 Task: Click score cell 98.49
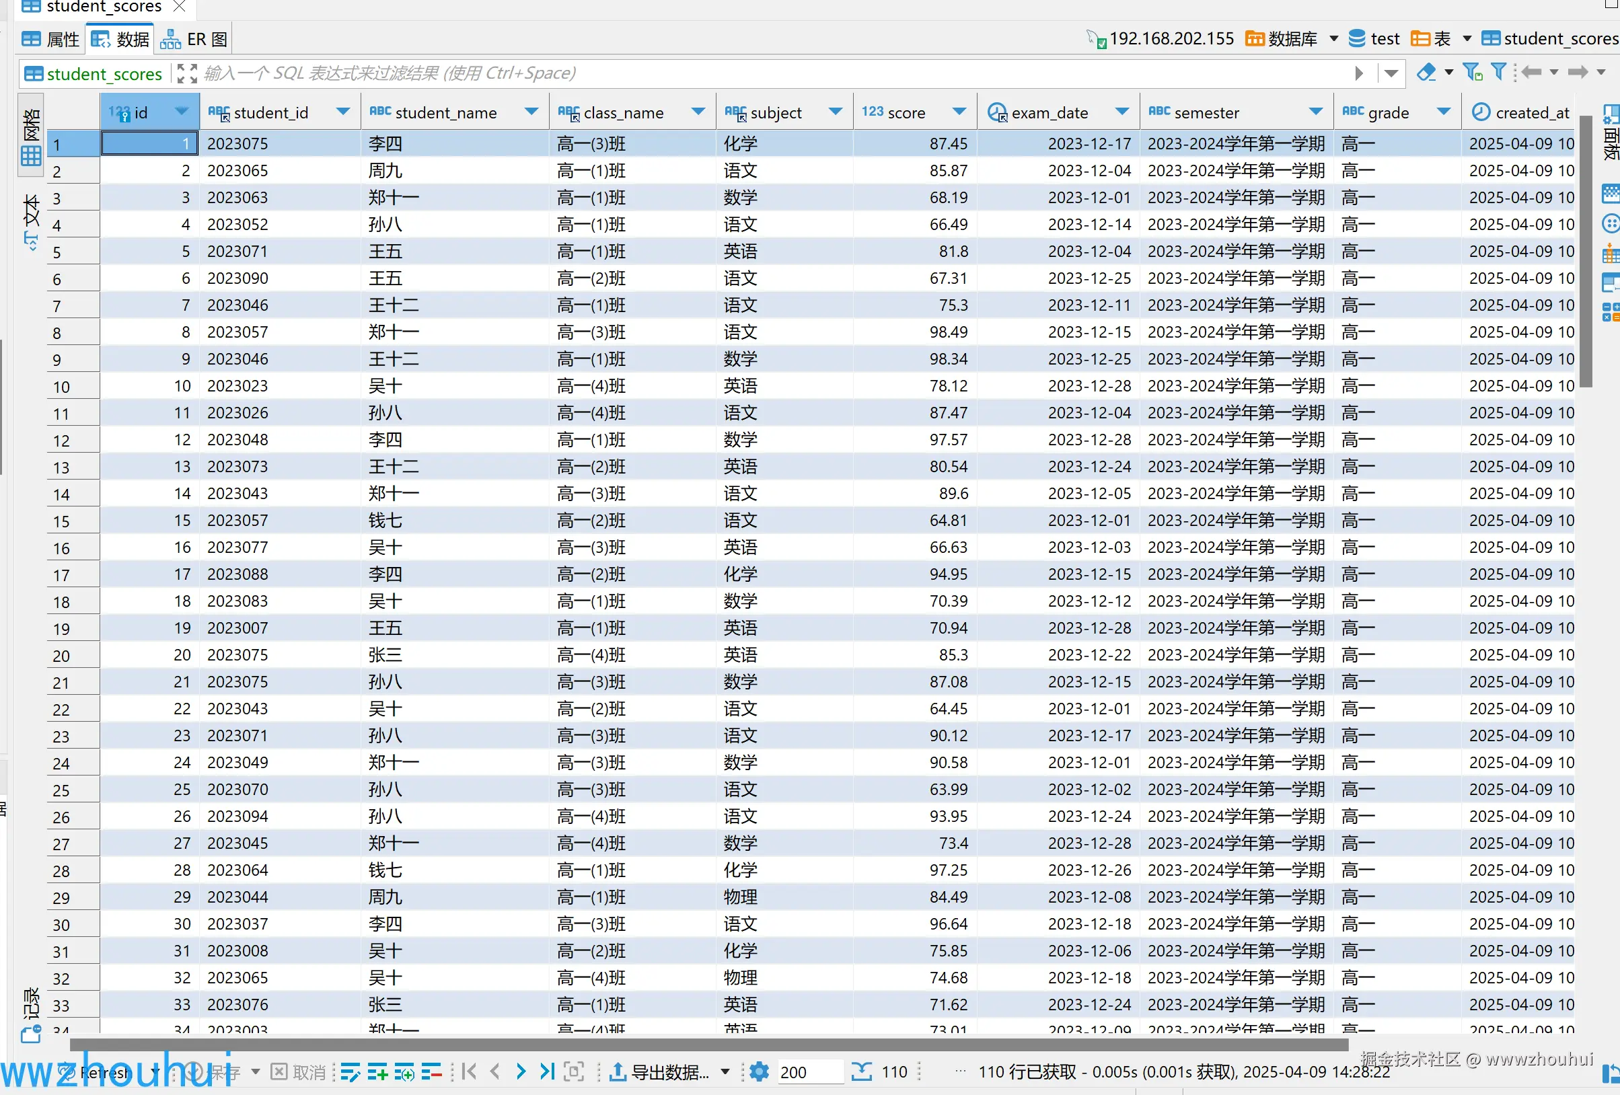coord(914,332)
